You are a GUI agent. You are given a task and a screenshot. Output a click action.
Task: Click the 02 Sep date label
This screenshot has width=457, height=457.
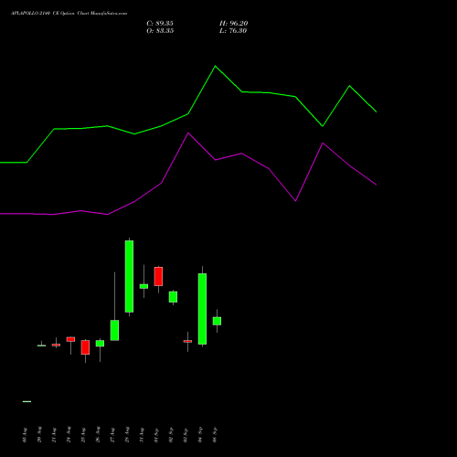171,435
